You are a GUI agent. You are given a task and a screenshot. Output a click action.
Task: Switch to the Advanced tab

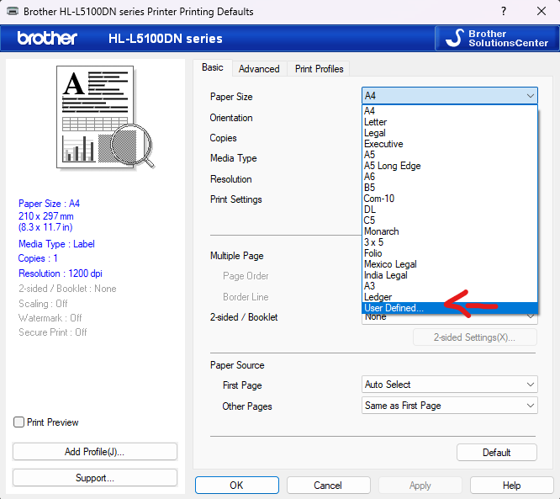click(x=259, y=69)
